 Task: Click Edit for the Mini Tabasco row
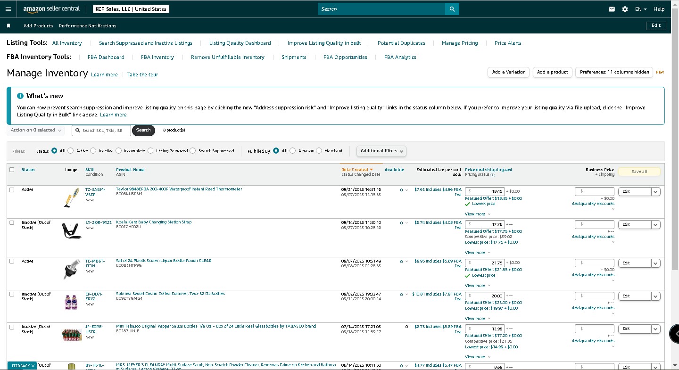[x=635, y=329]
